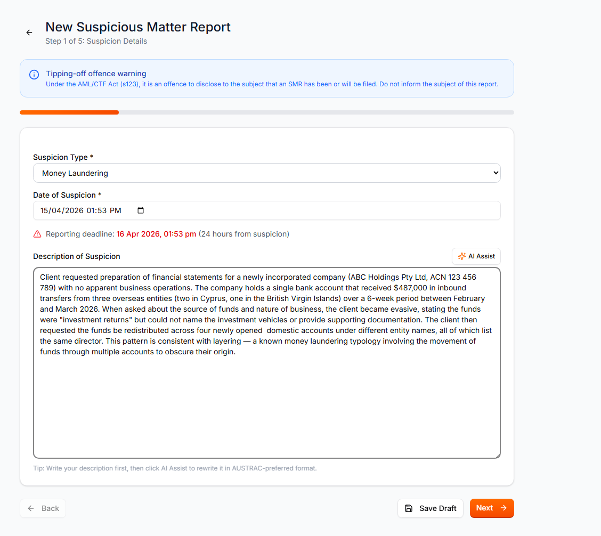Click the left arrow icon in bottom Back button

click(31, 508)
